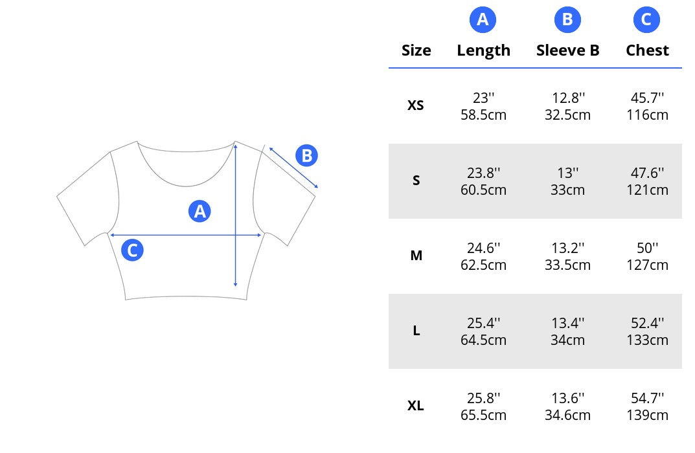695x453 pixels.
Task: Click the horizontal chest arrow on shirt
Action: pyautogui.click(x=186, y=235)
